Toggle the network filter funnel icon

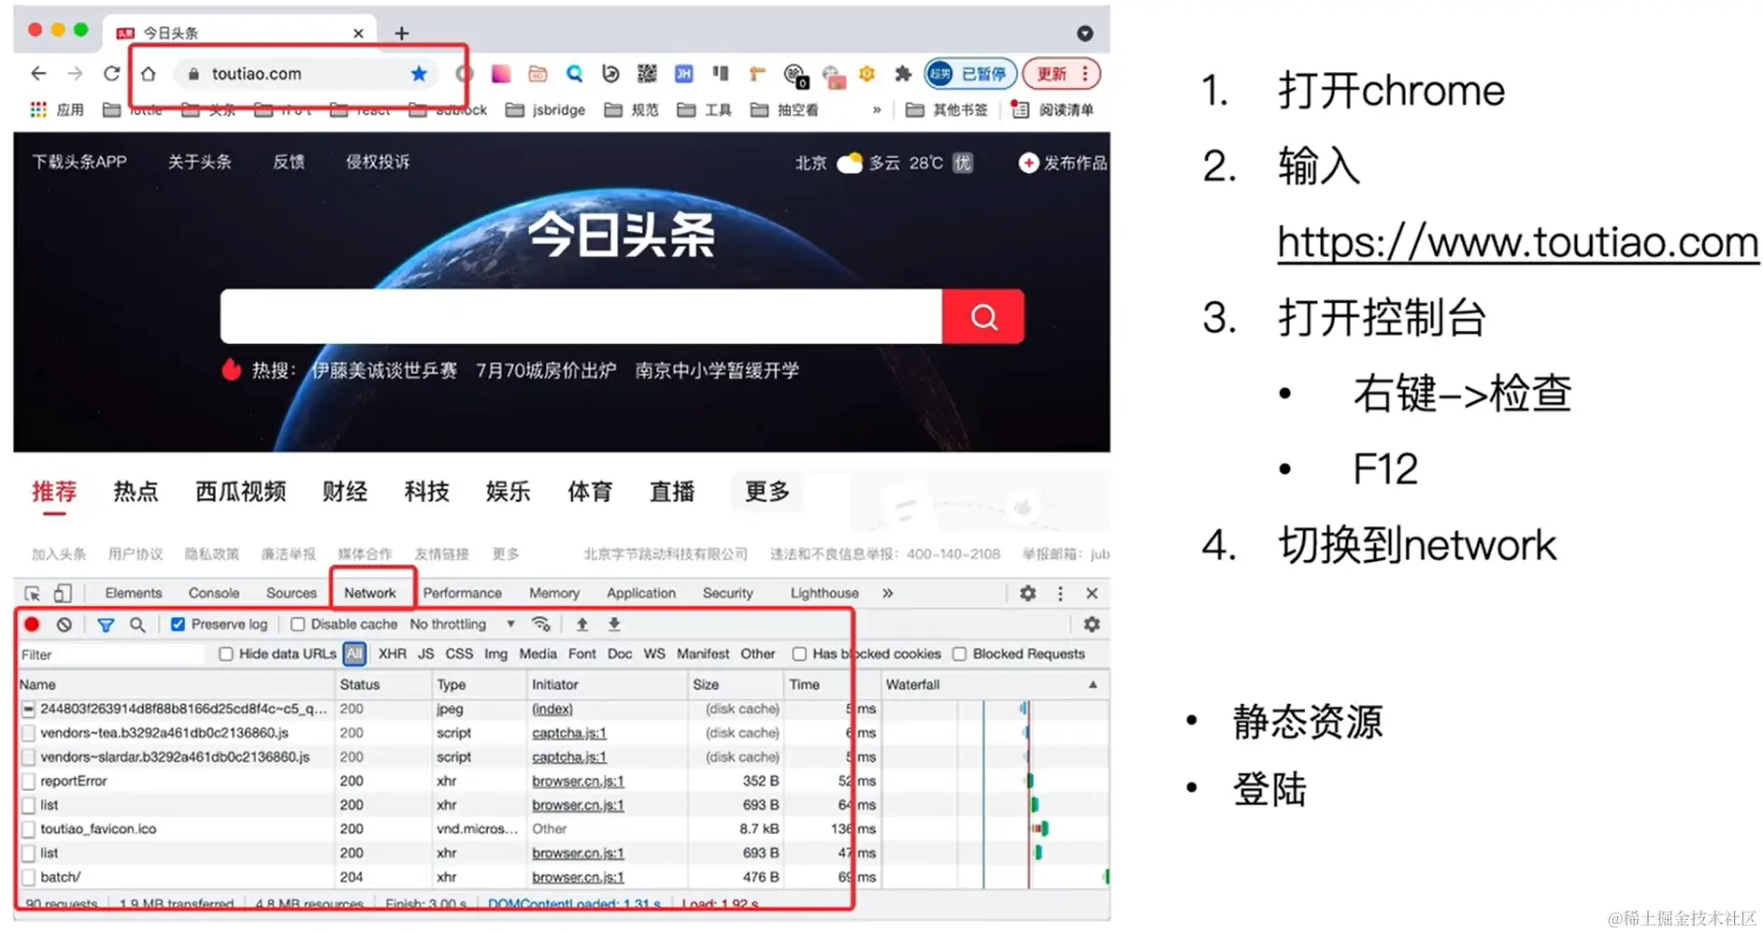[106, 624]
